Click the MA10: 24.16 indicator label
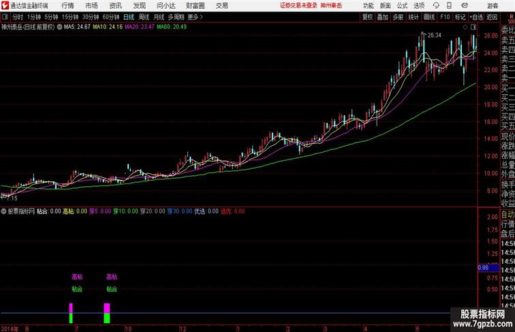This screenshot has width=515, height=332. coord(108,27)
